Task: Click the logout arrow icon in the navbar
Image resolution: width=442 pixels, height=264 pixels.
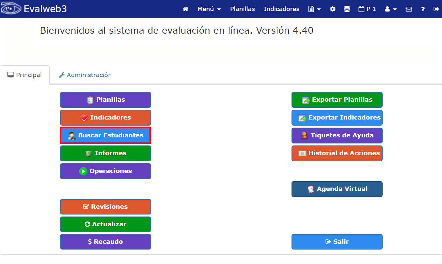Action: click(x=436, y=9)
